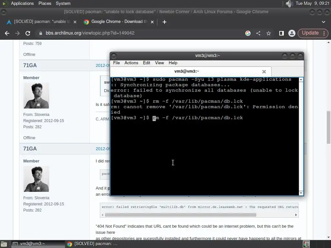The image size is (331, 248).
Task: Click the 'sudo pacman -Syu' command line
Action: tap(201, 79)
